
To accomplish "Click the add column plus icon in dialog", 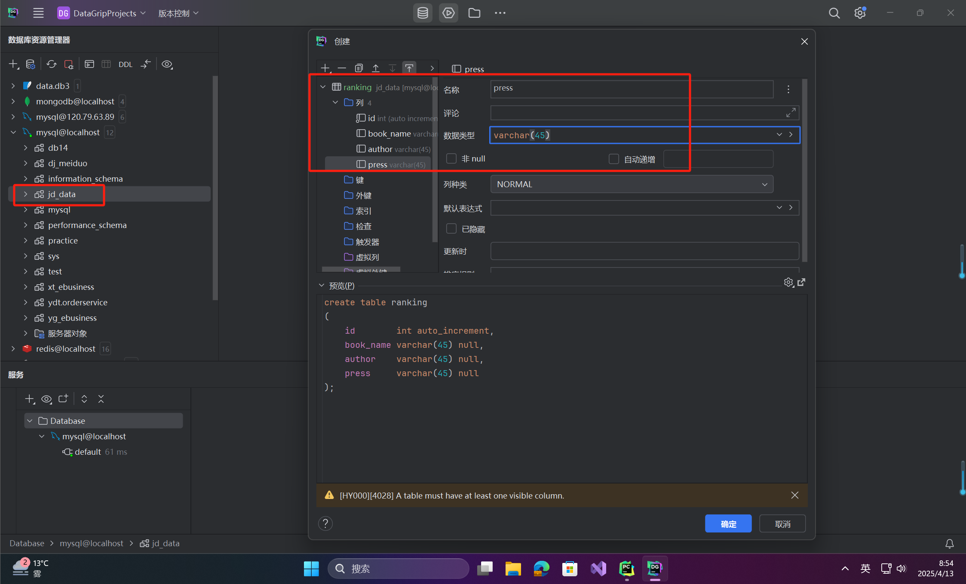I will (x=325, y=68).
